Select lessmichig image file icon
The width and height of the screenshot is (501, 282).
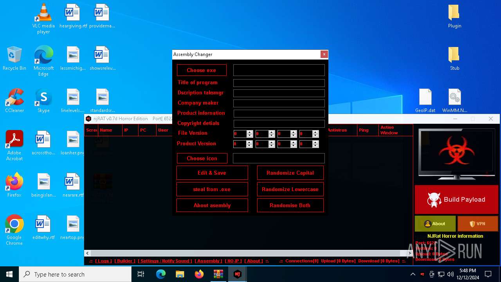pos(73,59)
